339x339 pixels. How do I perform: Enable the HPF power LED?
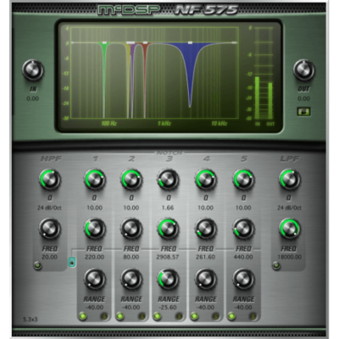click(37, 265)
